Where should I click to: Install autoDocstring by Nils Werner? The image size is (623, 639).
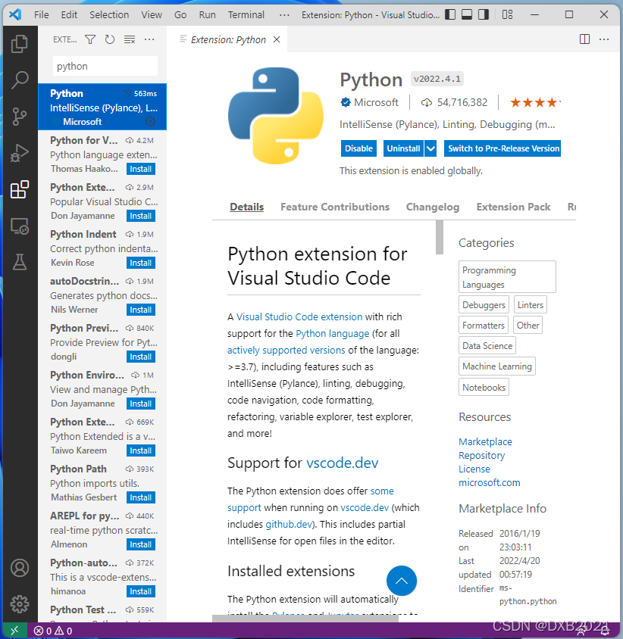(141, 310)
